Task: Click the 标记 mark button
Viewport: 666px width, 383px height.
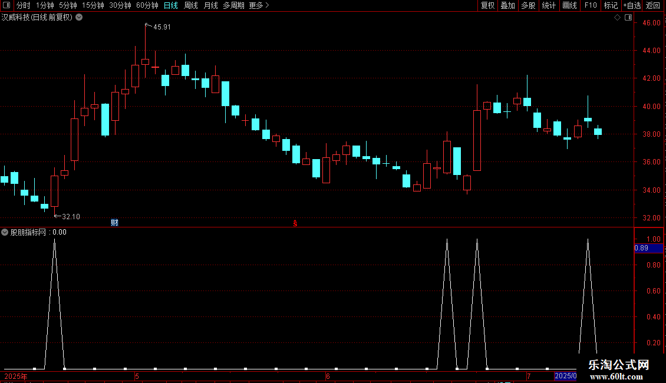Action: click(x=611, y=5)
